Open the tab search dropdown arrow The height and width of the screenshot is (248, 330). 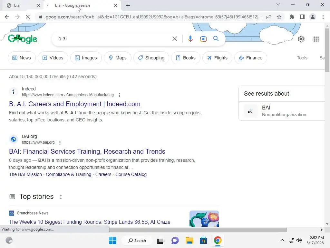pos(278,5)
